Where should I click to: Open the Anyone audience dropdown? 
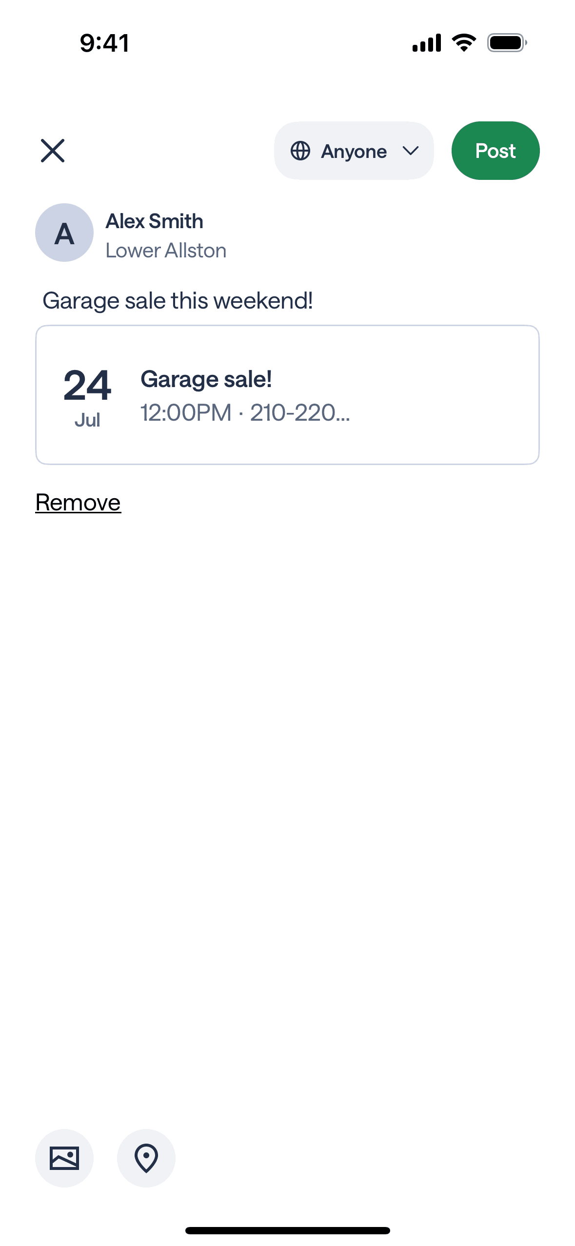pyautogui.click(x=354, y=151)
